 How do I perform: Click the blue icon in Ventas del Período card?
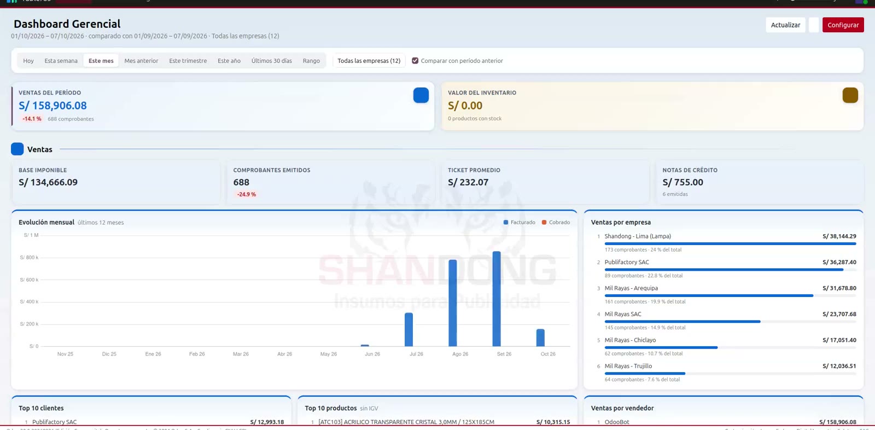[421, 95]
